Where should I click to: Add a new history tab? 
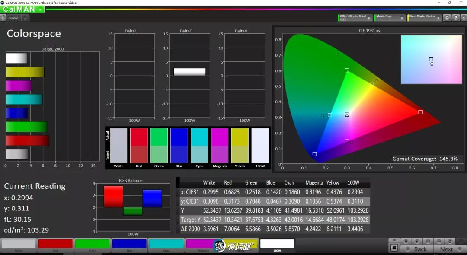(25, 18)
